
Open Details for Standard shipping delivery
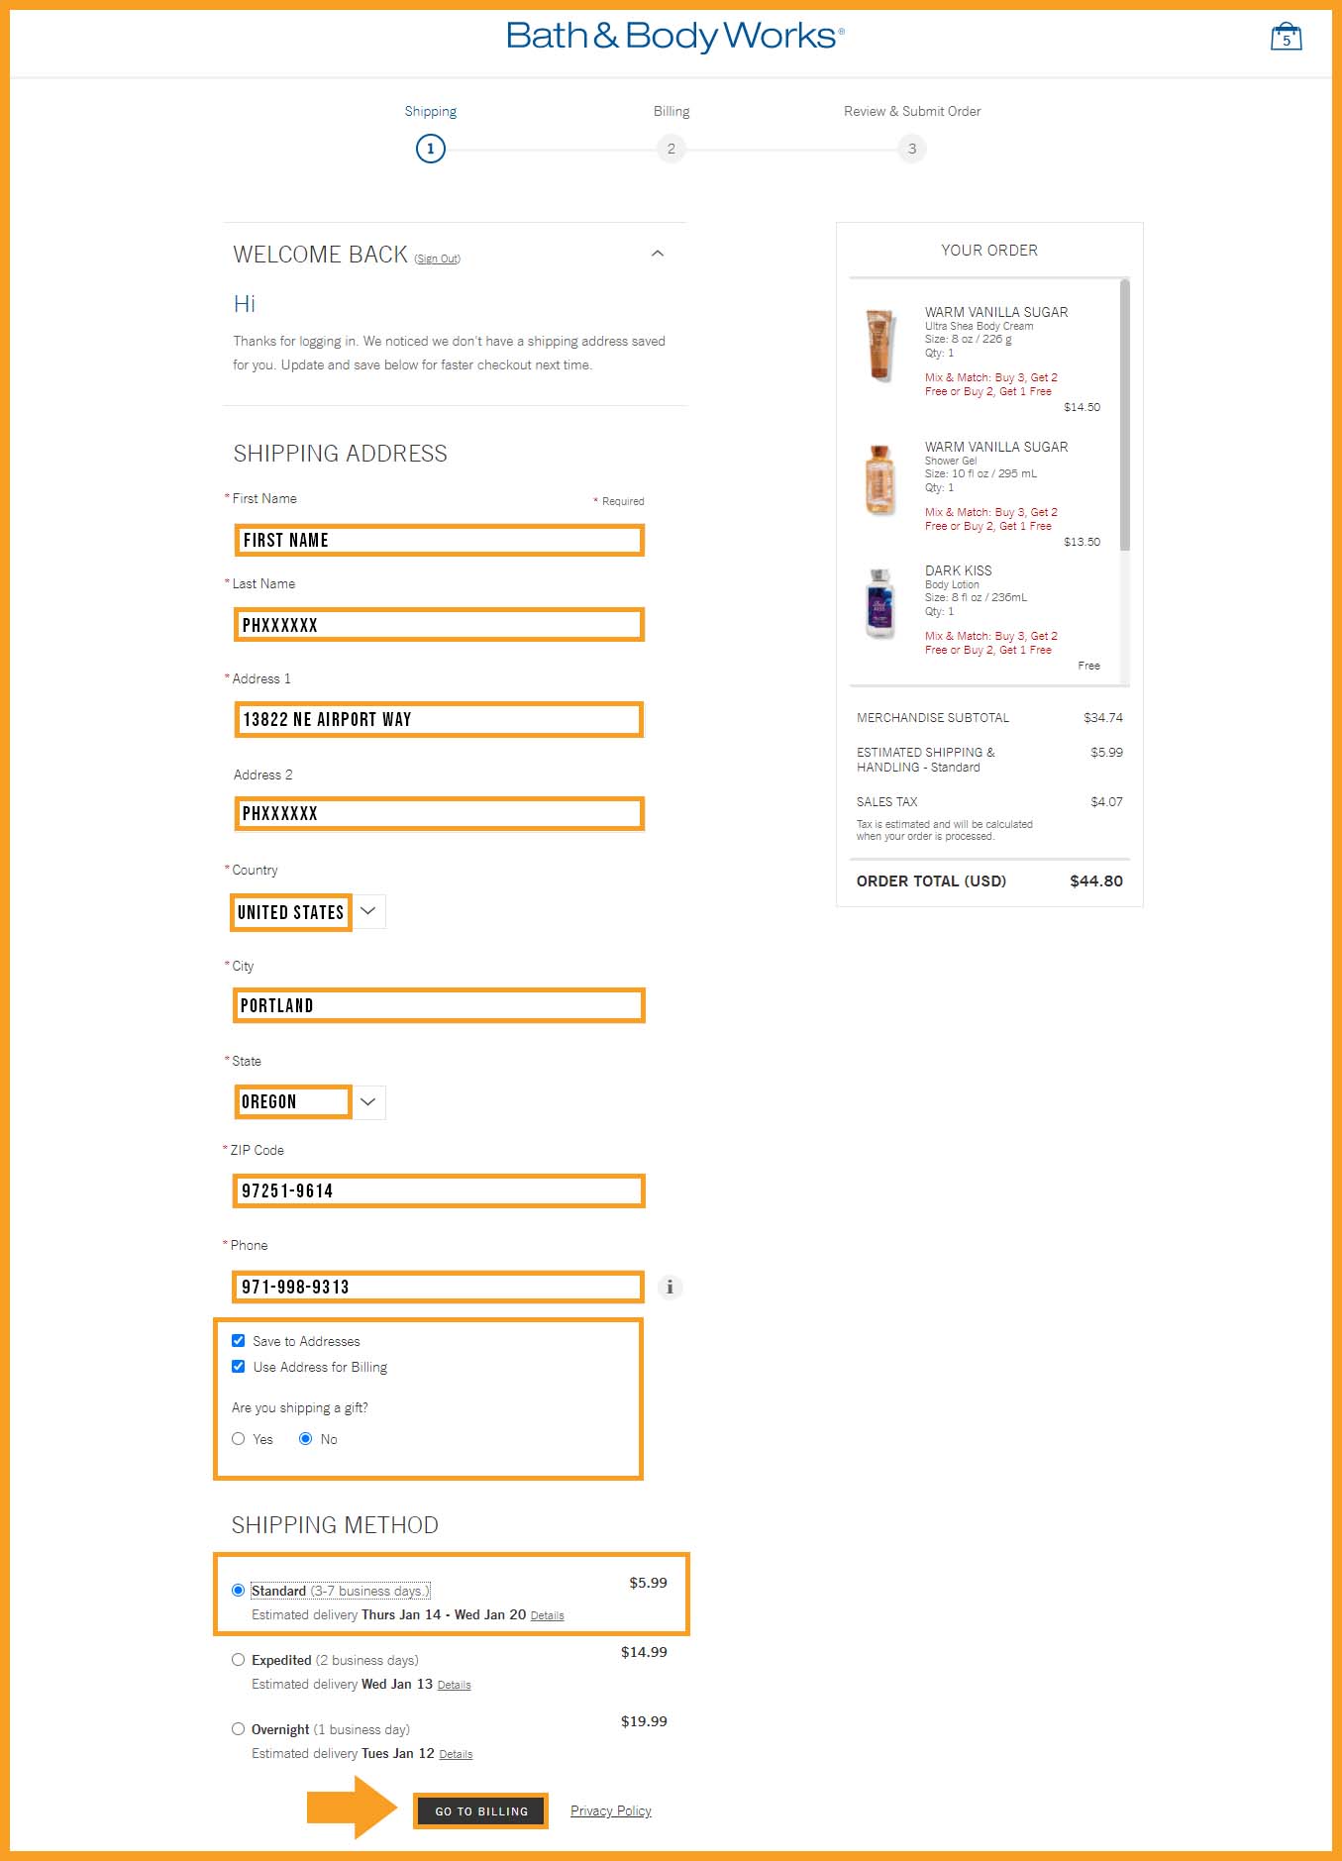click(547, 1615)
